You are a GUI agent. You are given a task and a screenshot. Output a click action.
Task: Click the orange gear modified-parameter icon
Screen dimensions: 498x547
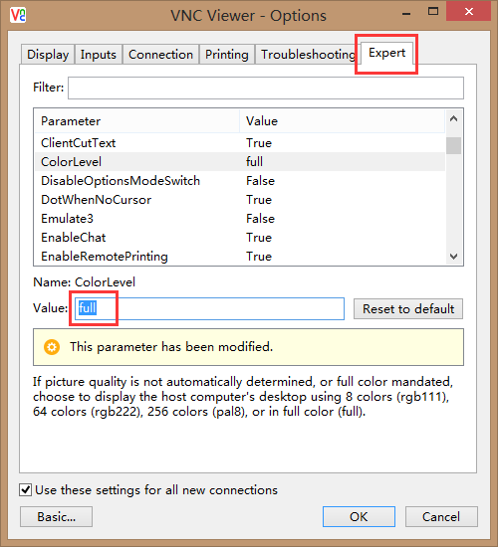(x=52, y=347)
